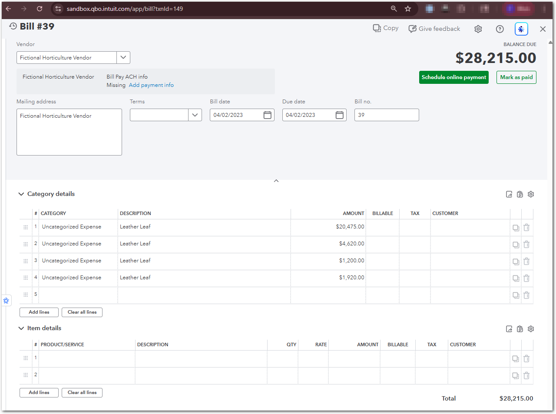The height and width of the screenshot is (414, 556).
Task: Click Add payment info link
Action: coord(151,85)
